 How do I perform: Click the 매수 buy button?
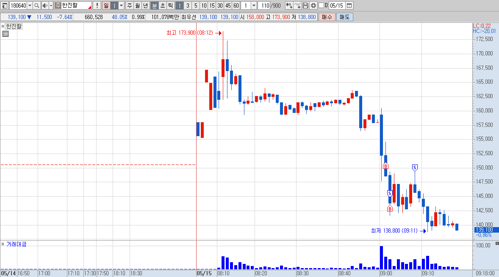tap(327, 17)
